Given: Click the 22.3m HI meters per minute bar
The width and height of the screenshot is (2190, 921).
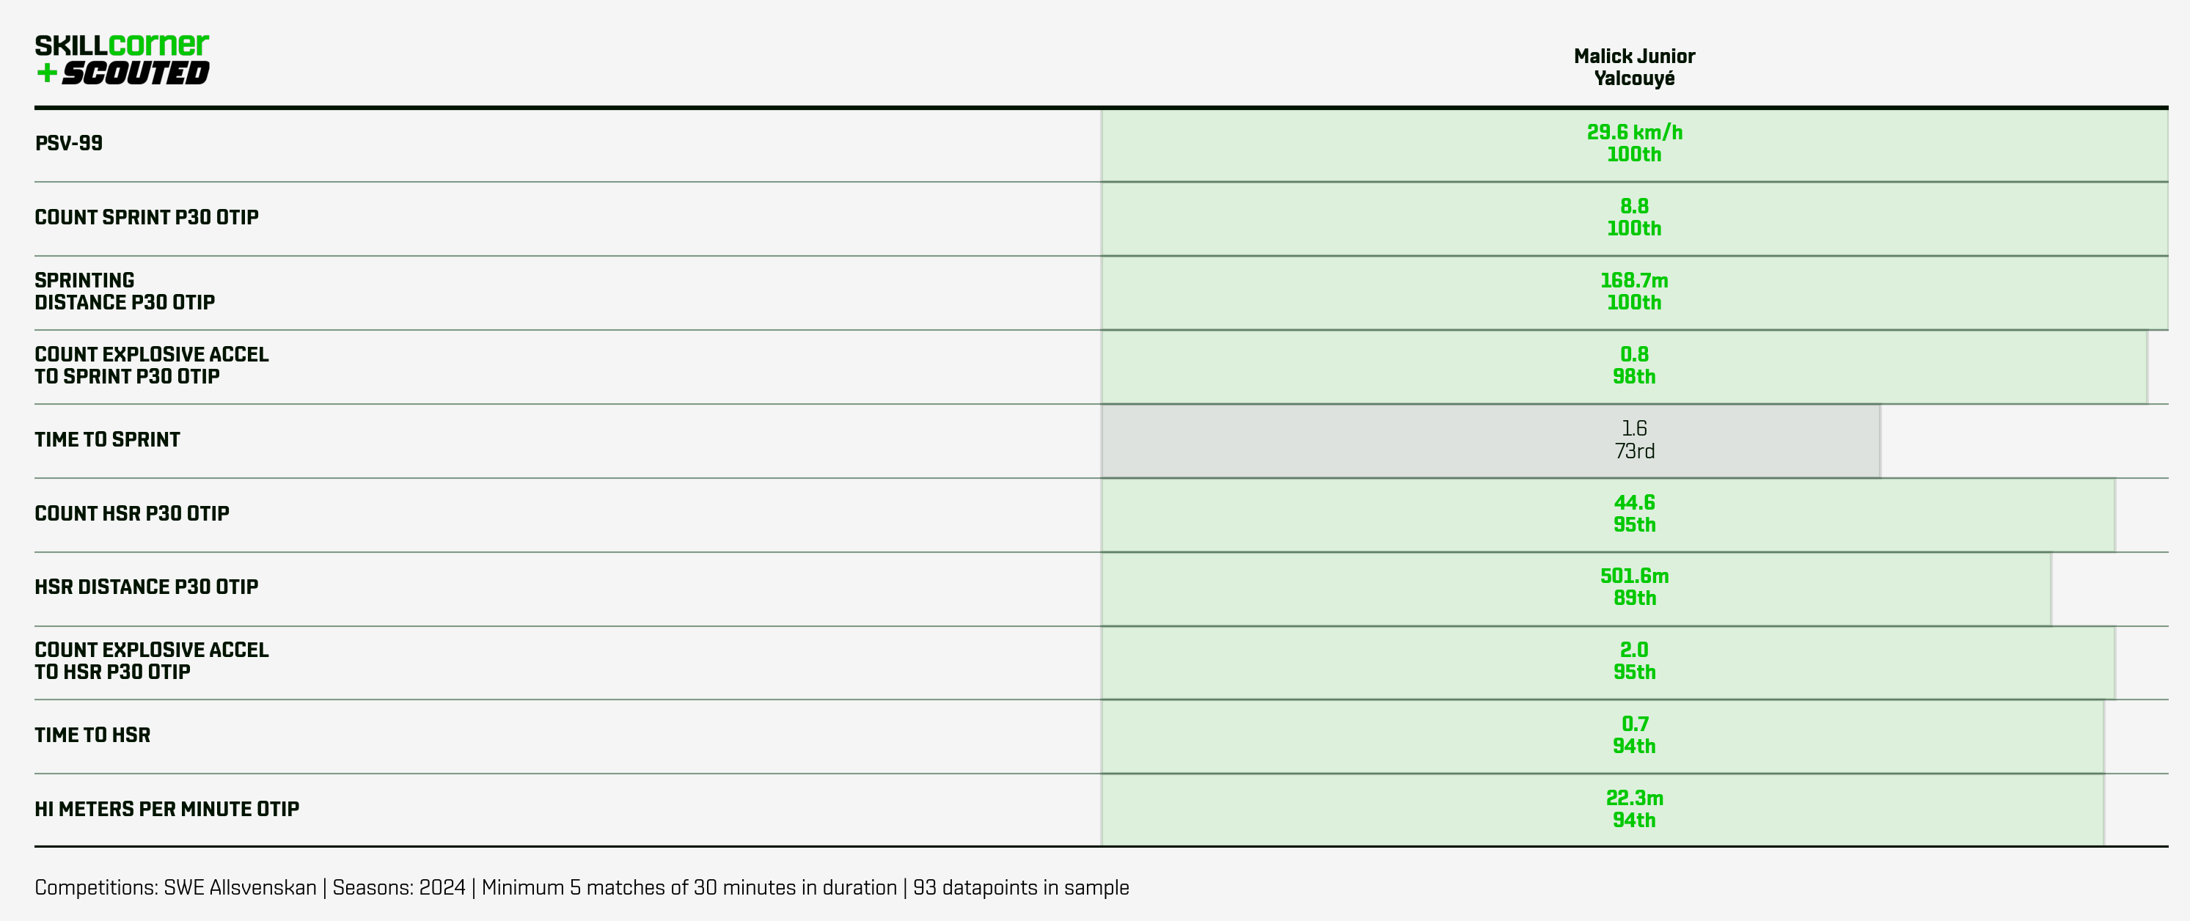Looking at the screenshot, I should click(1603, 810).
